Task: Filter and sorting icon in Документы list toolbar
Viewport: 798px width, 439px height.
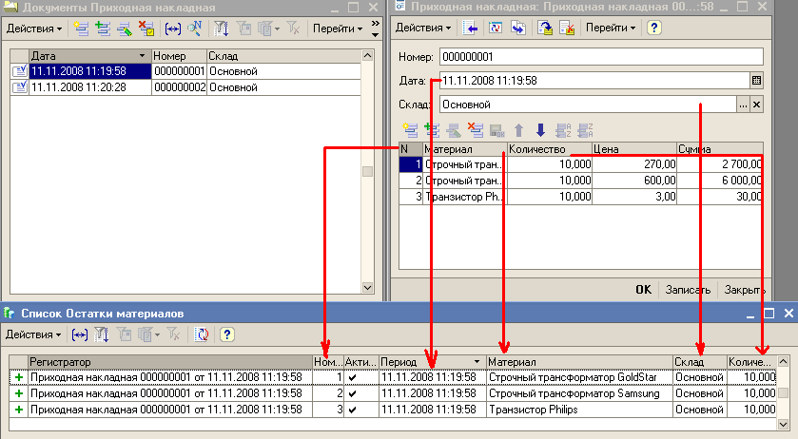Action: (x=221, y=29)
